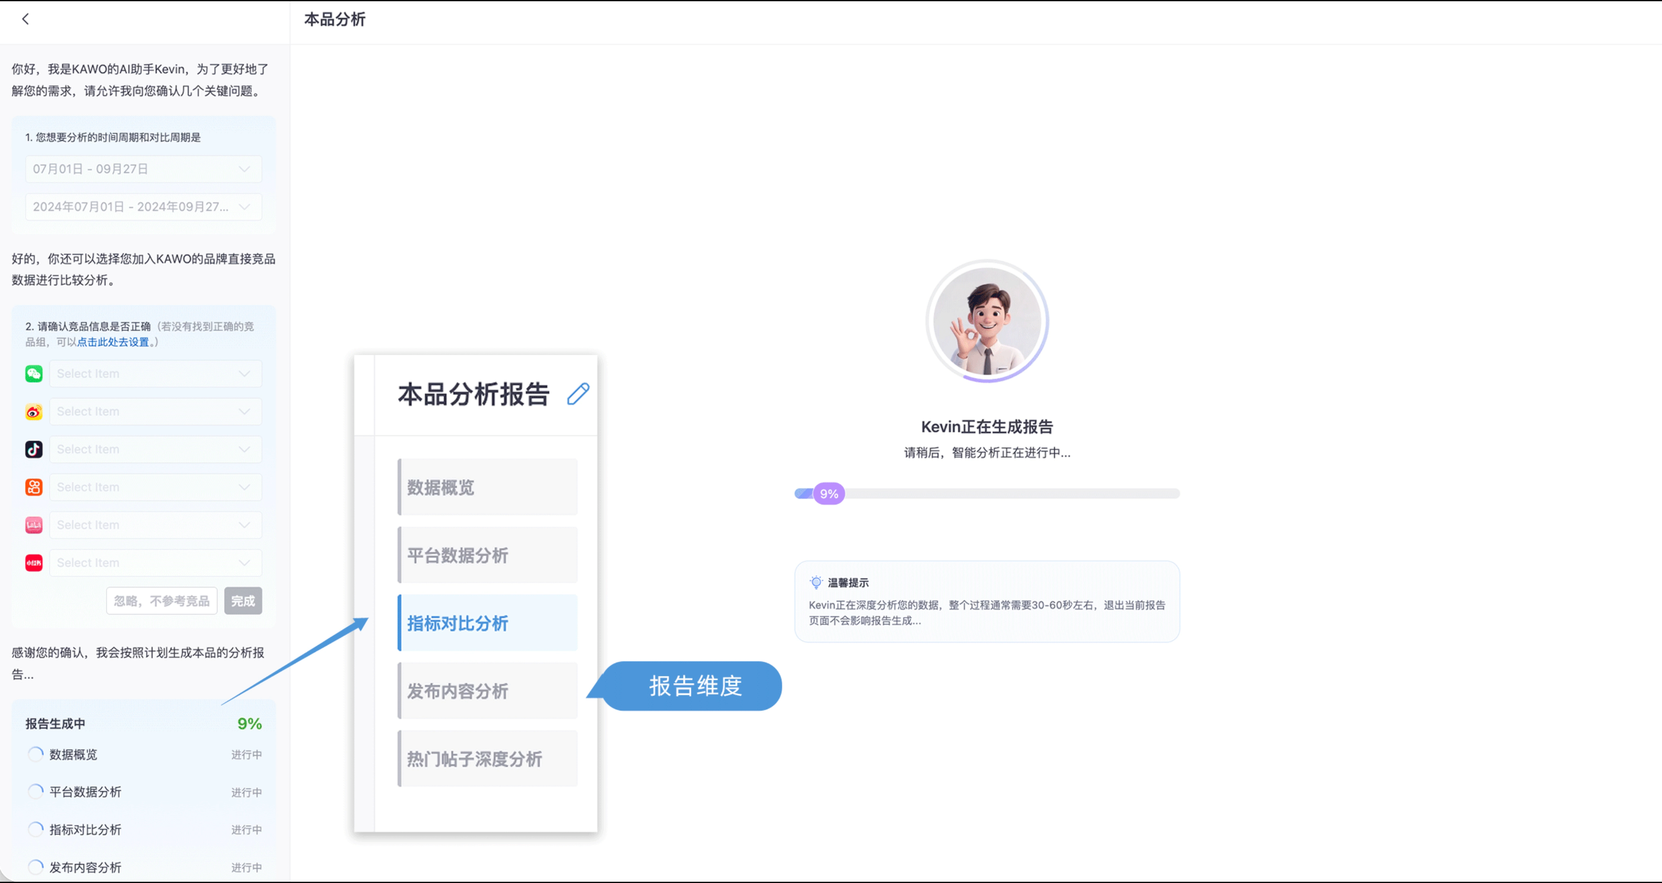Screen dimensions: 1662x883
Task: Click 忽略，不参考竞品 button
Action: (161, 601)
